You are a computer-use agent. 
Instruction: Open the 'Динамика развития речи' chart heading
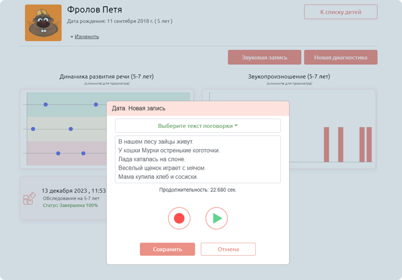point(106,77)
